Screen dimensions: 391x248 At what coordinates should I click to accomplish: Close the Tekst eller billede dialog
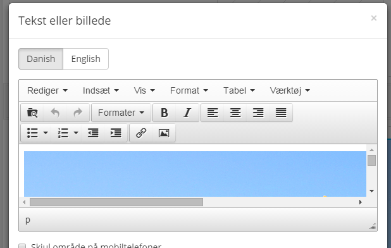[373, 18]
